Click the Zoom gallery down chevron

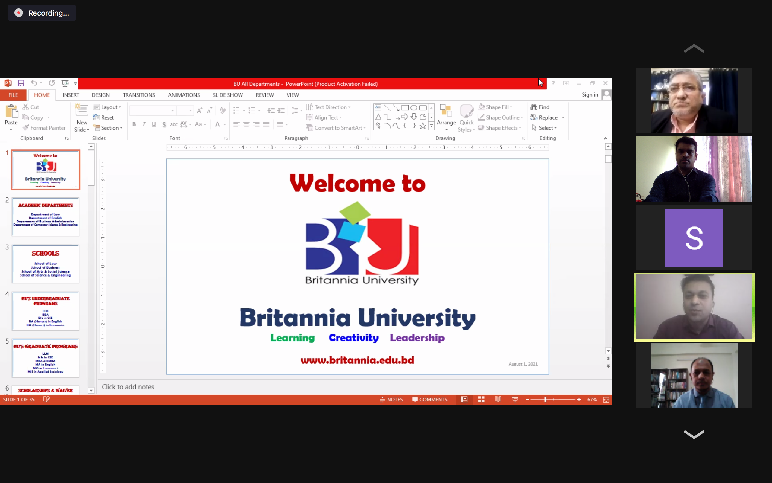click(694, 434)
